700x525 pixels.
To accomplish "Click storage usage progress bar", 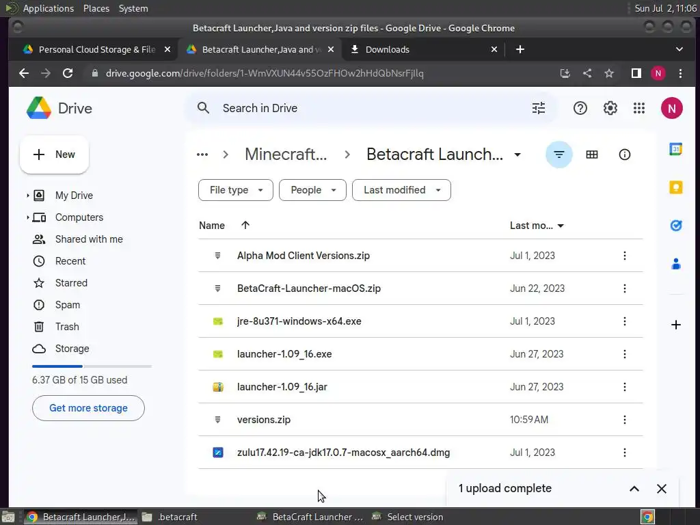I will 92,366.
